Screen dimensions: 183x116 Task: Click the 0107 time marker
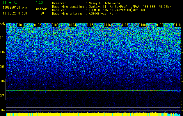125,25
